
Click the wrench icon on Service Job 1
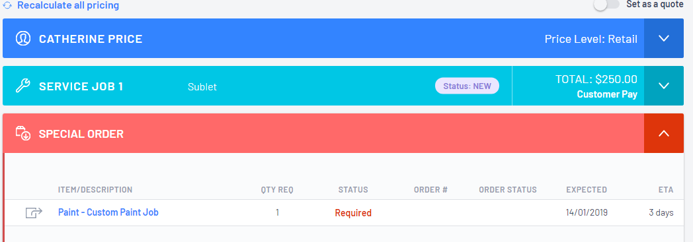click(23, 86)
